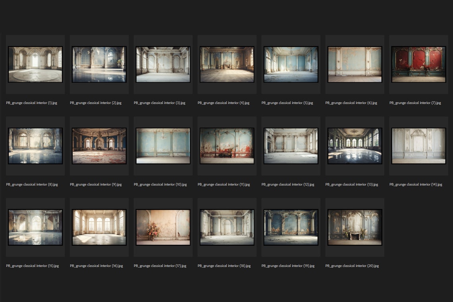
Task: Open the arched windows interior thumbnail (13)
Action: (x=354, y=146)
